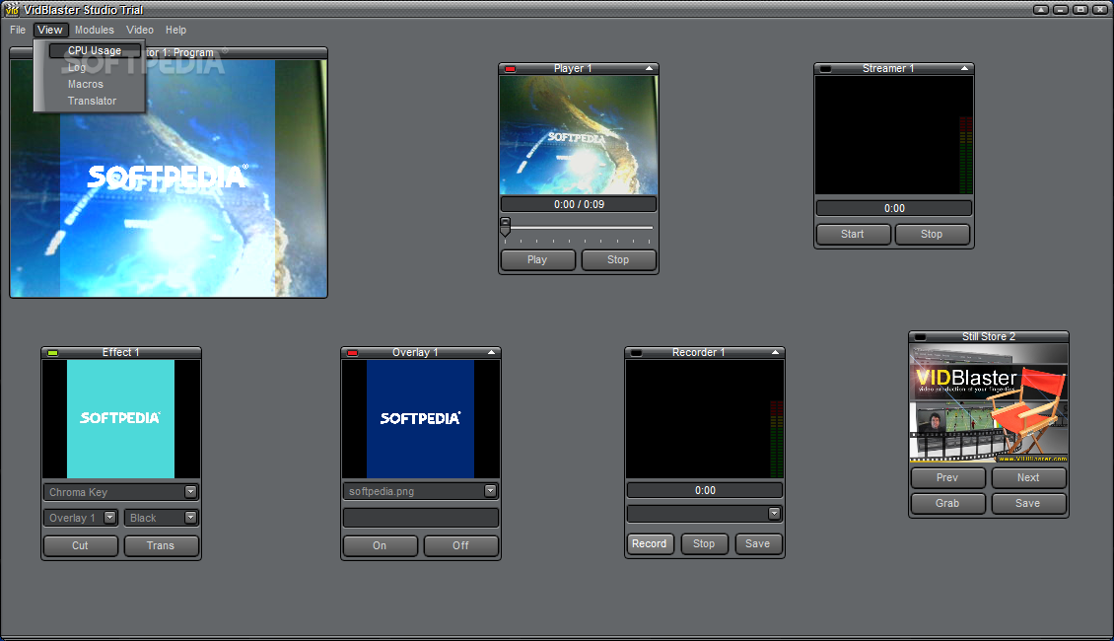Click Save in Still Store 2
The width and height of the screenshot is (1114, 641).
(1029, 503)
